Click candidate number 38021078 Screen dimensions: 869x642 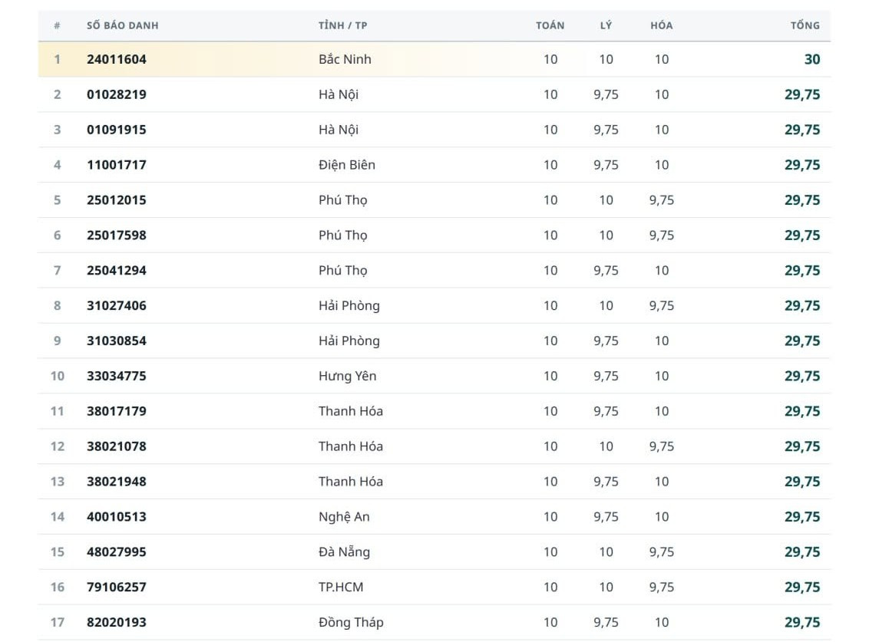tap(117, 446)
